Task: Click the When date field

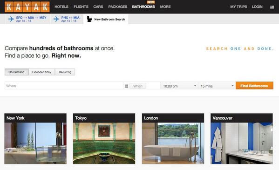Action: pos(138,86)
